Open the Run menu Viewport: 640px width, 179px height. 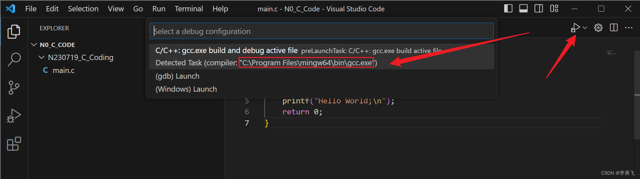(x=159, y=9)
